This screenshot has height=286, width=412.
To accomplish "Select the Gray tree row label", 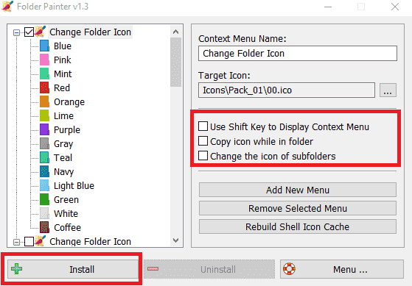I will click(x=63, y=143).
